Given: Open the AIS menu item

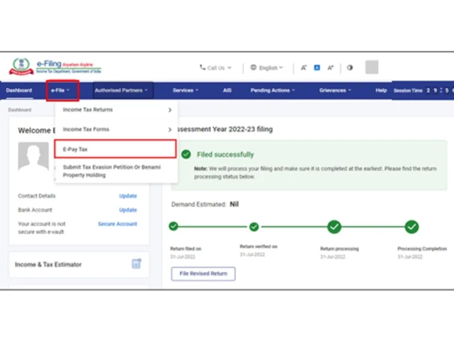Looking at the screenshot, I should coord(227,90).
